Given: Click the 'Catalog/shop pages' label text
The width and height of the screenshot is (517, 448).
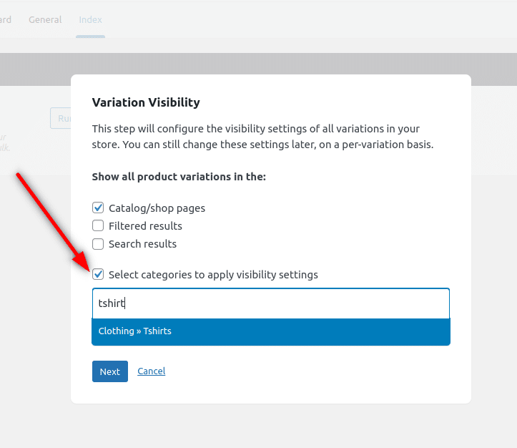Looking at the screenshot, I should [x=157, y=208].
